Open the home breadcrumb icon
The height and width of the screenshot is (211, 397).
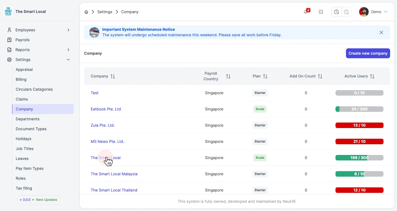coord(86,12)
